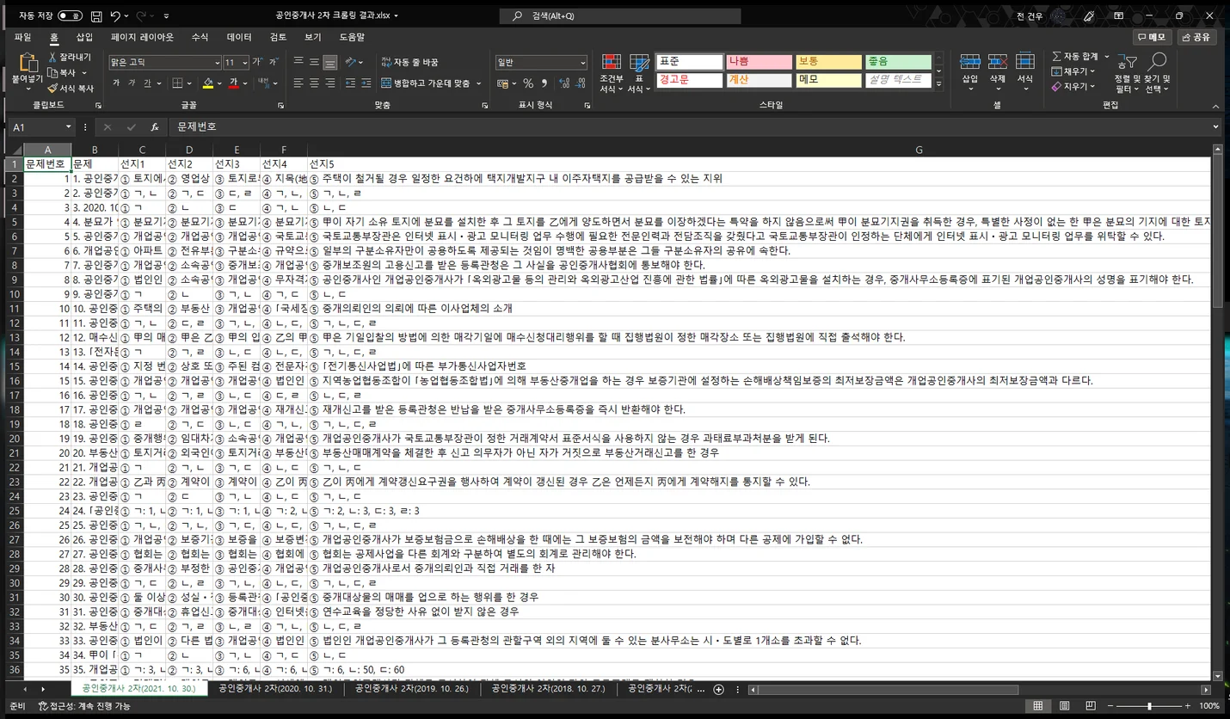This screenshot has height=719, width=1230.
Task: Click Wrap Text (자동 줄 바꿈)
Action: tap(410, 62)
